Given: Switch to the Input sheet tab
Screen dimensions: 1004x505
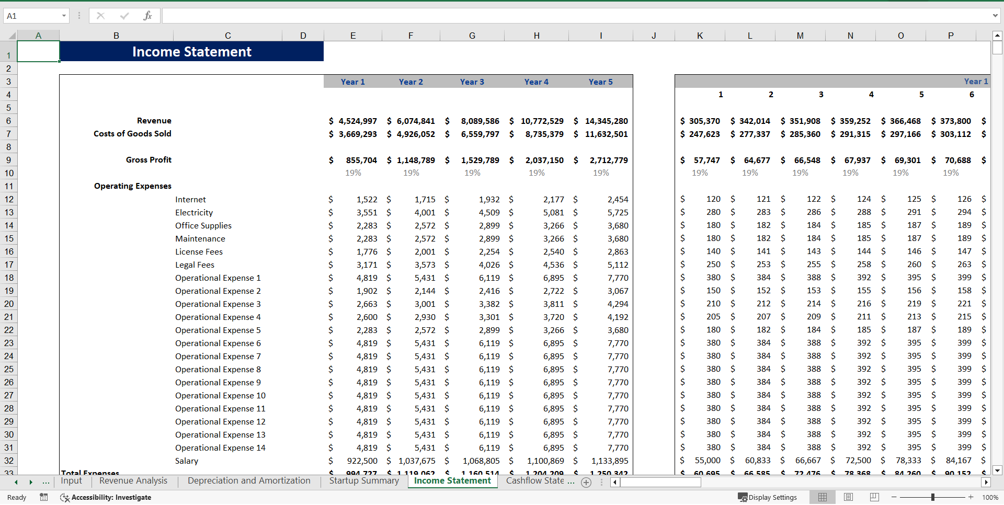Looking at the screenshot, I should (71, 481).
